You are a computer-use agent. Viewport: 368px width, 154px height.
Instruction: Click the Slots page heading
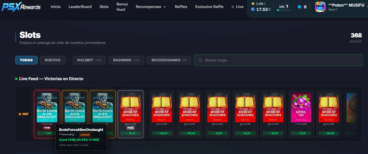tap(30, 35)
